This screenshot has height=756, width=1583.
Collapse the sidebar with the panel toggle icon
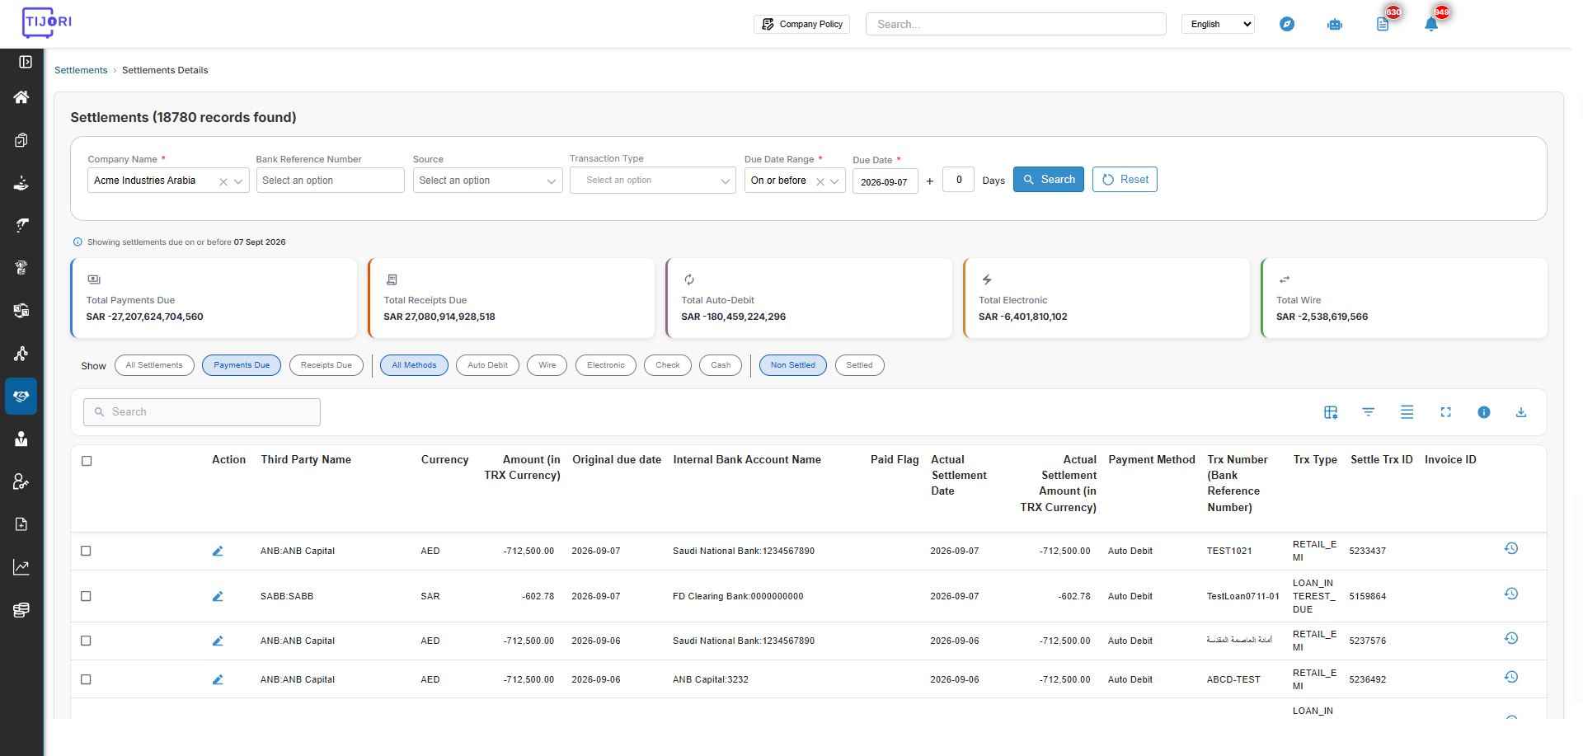26,62
